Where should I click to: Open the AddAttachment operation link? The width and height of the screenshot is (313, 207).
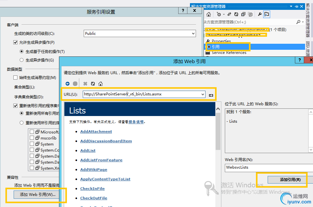(x=96, y=132)
